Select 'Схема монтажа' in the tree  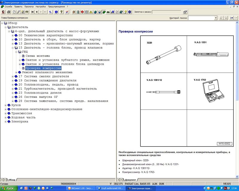click(38, 56)
